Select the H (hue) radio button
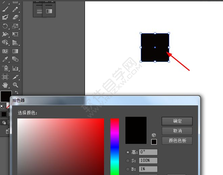This screenshot has width=223, height=175. pos(128,152)
